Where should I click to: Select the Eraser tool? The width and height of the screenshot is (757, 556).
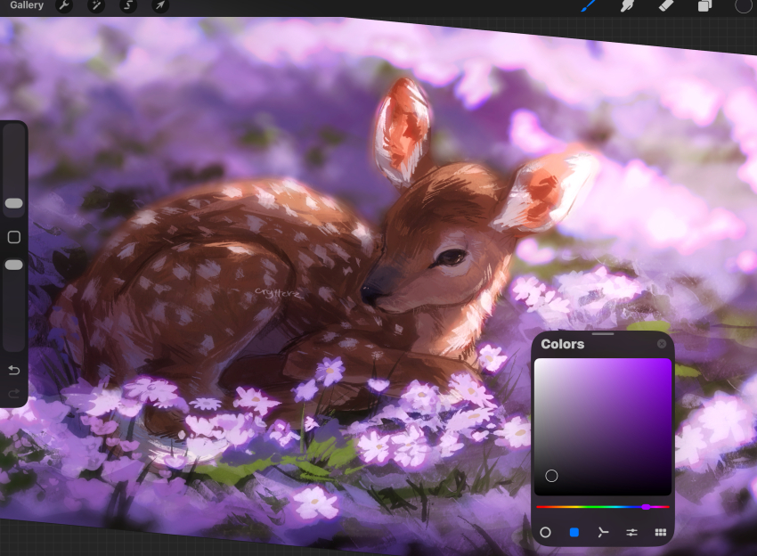[x=665, y=7]
